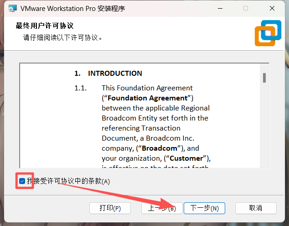Click the license scrollbar track below the thumb
This screenshot has height=226, width=289.
[x=264, y=126]
